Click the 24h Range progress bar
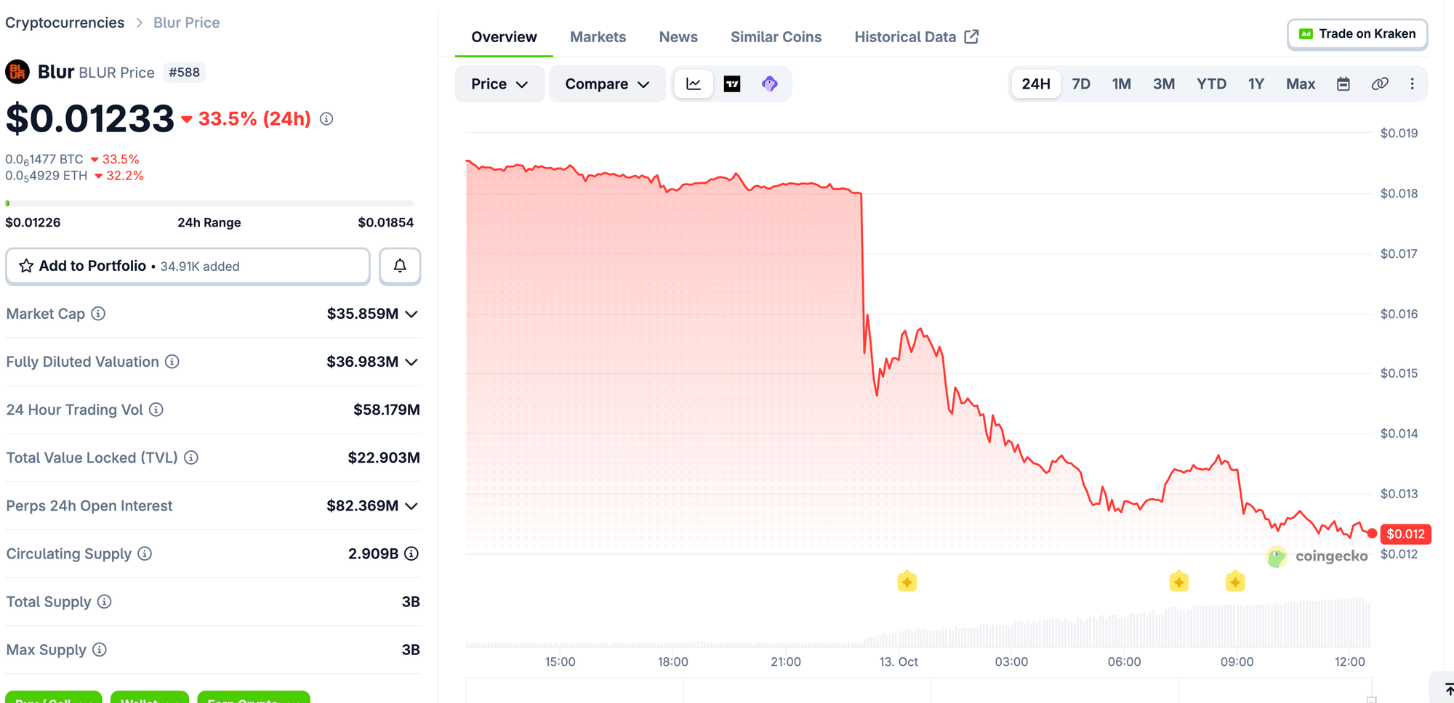1454x703 pixels. coord(209,203)
